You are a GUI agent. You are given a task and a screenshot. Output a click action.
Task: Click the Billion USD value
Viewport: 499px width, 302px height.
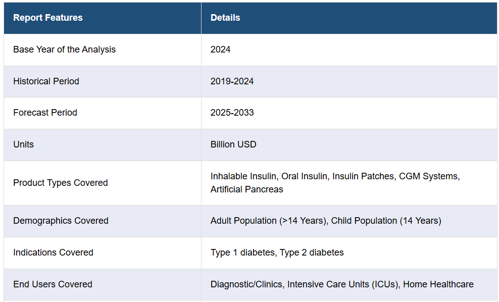233,144
